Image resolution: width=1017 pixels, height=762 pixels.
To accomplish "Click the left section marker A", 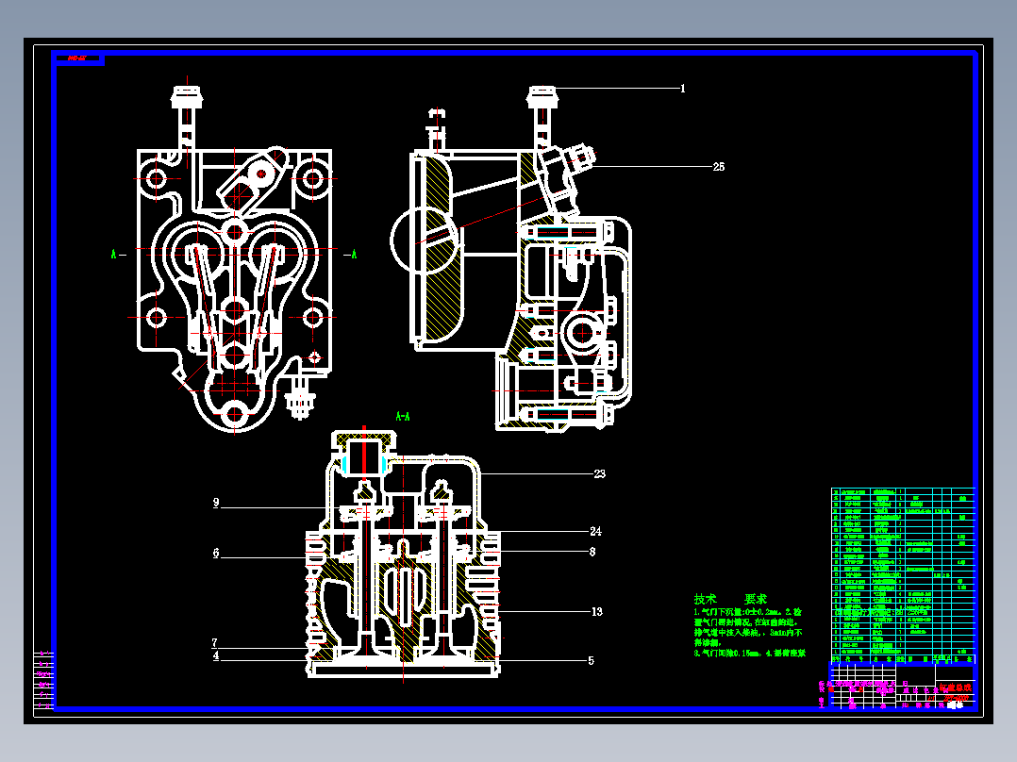I will coord(114,255).
